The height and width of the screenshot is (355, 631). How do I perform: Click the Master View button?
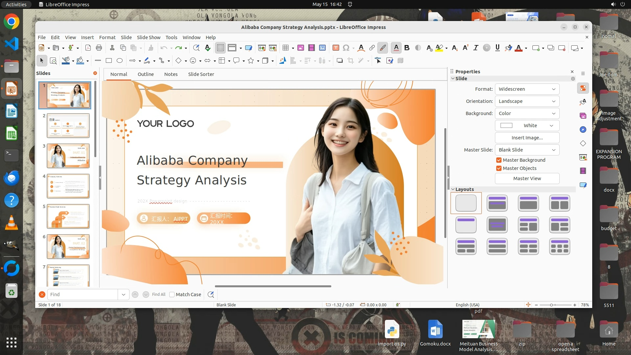[527, 178]
